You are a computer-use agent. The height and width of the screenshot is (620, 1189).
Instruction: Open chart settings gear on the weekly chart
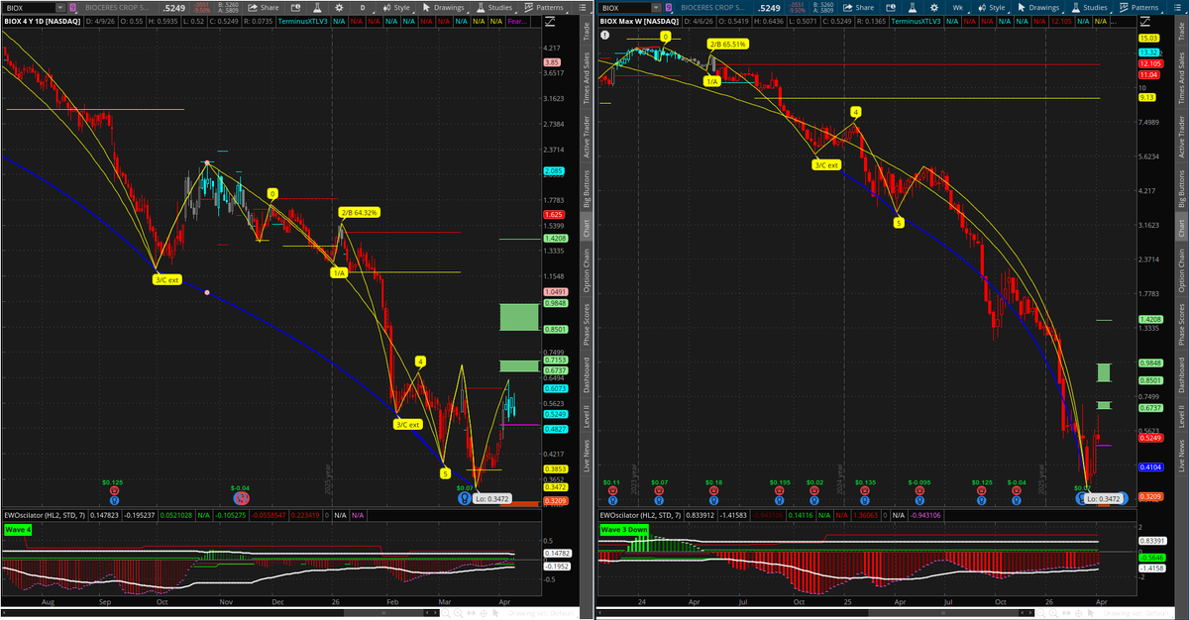pos(933,8)
